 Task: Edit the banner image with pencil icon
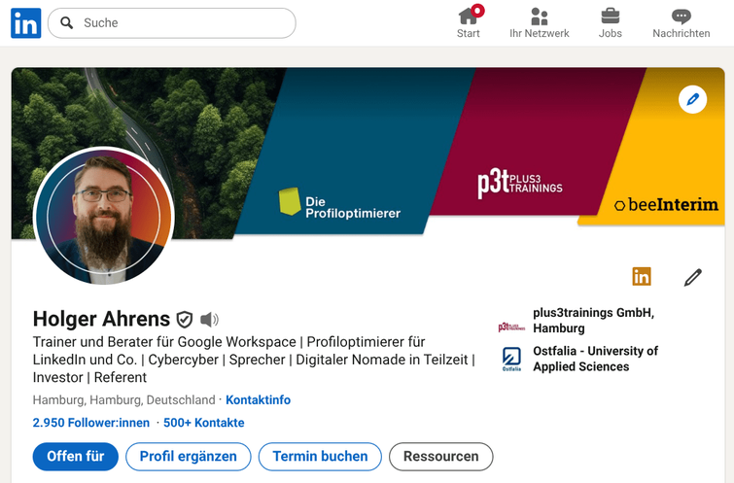tap(693, 99)
